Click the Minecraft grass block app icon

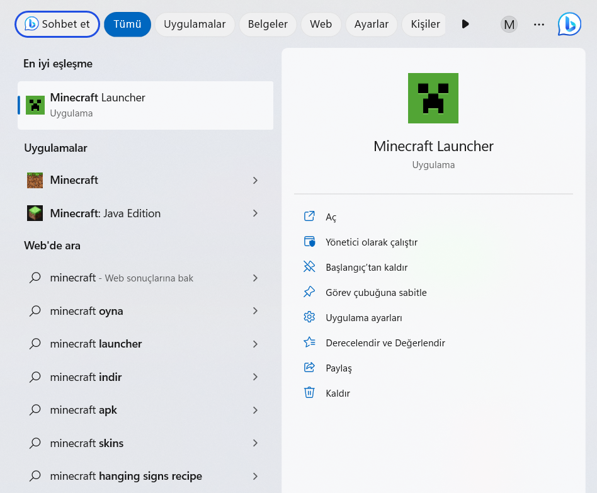point(35,180)
